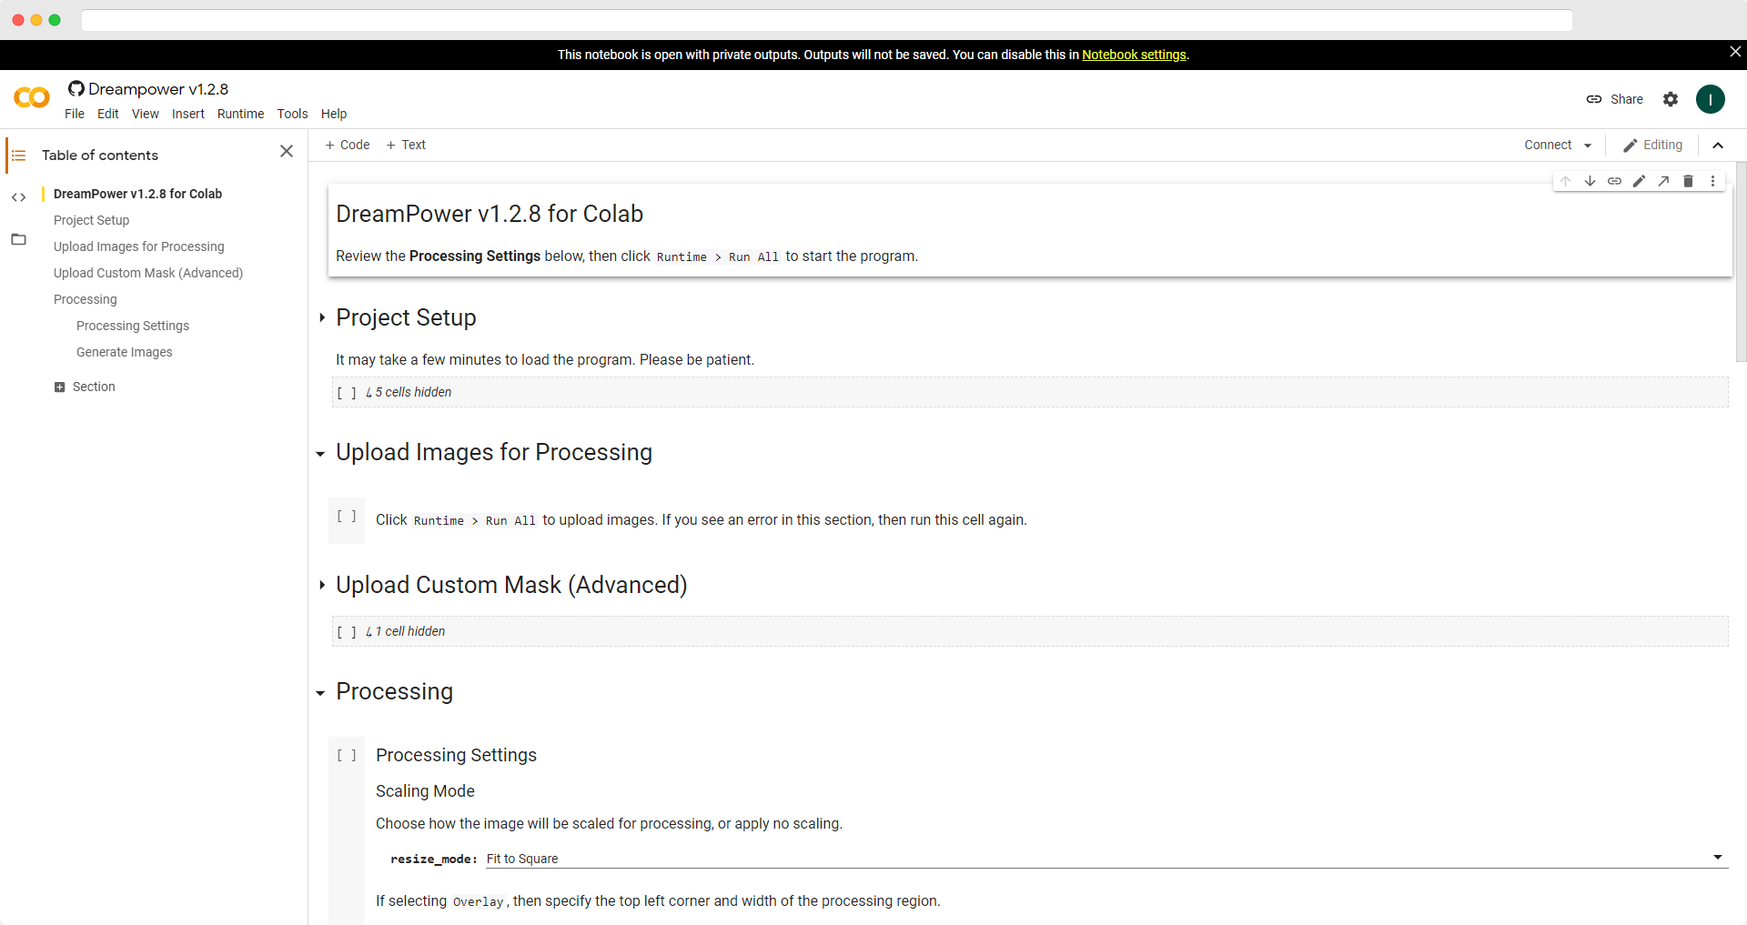Image resolution: width=1747 pixels, height=925 pixels.
Task: Run the upload images cell
Action: coord(347,517)
